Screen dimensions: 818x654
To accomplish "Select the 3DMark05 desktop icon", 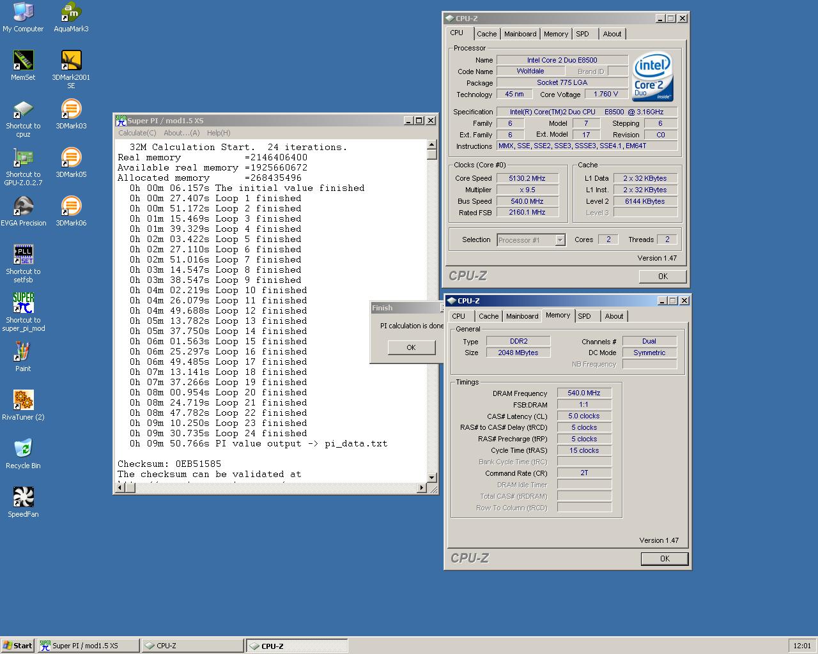I will 71,162.
